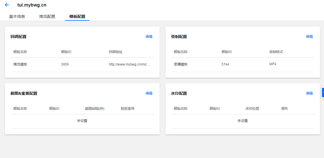Image resolution: width=324 pixels, height=158 pixels.
Task: Switch to the 基本信息 tab
Action: click(x=17, y=16)
